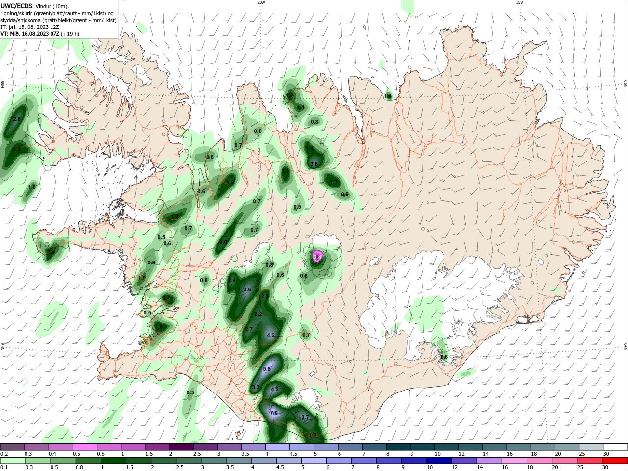
Task: Pick the upper-row 4 light periwinkle swatch
Action: coord(278,447)
